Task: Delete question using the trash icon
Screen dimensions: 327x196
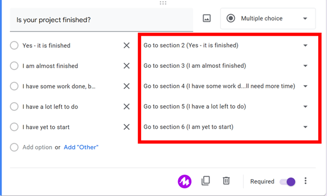Action: tap(226, 181)
